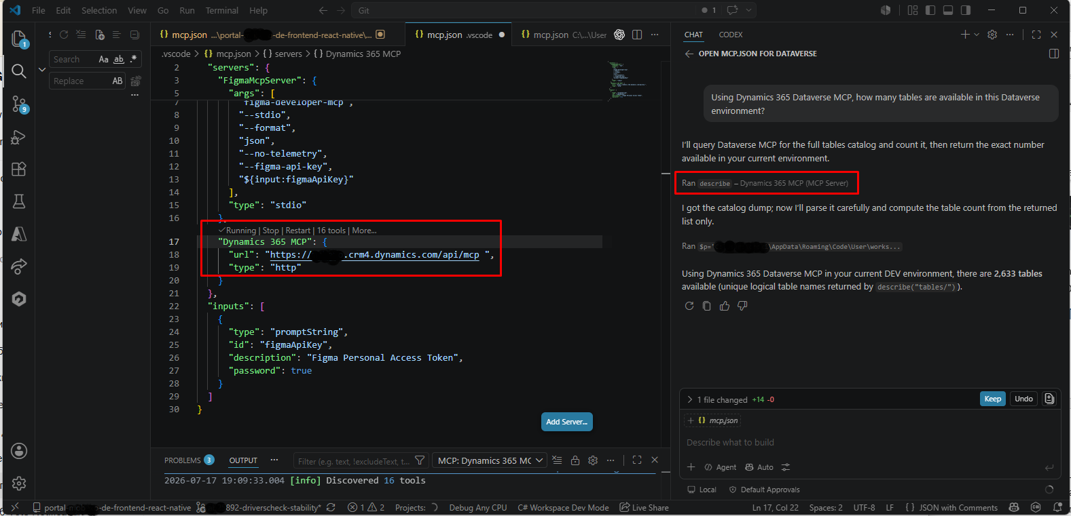Open notifications bell in status bar
The image size is (1071, 516).
pos(1057,507)
